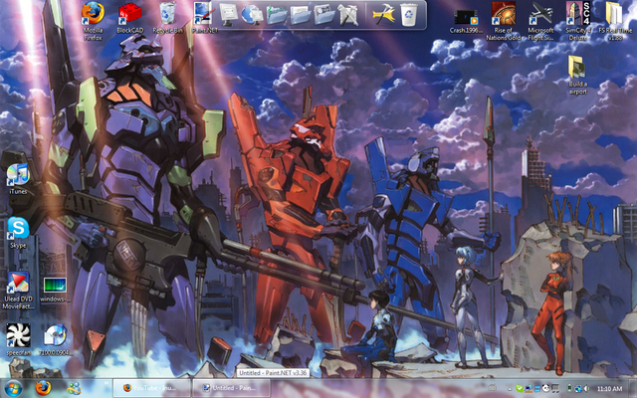
Task: Click the green Skype tray icon
Action: 520,388
